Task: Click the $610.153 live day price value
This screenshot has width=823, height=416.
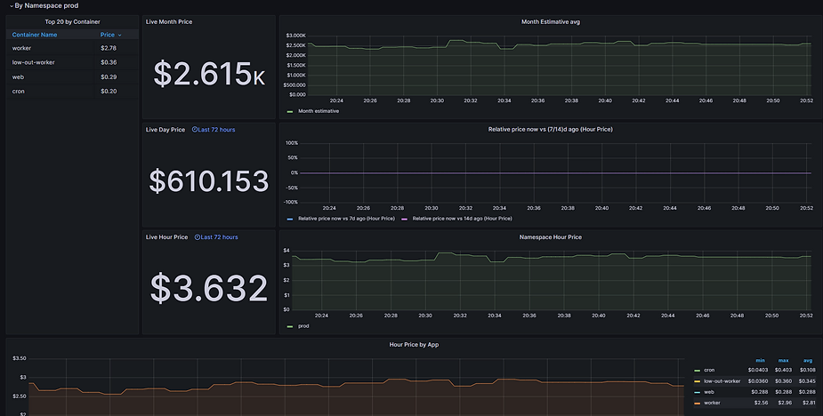Action: click(x=209, y=181)
